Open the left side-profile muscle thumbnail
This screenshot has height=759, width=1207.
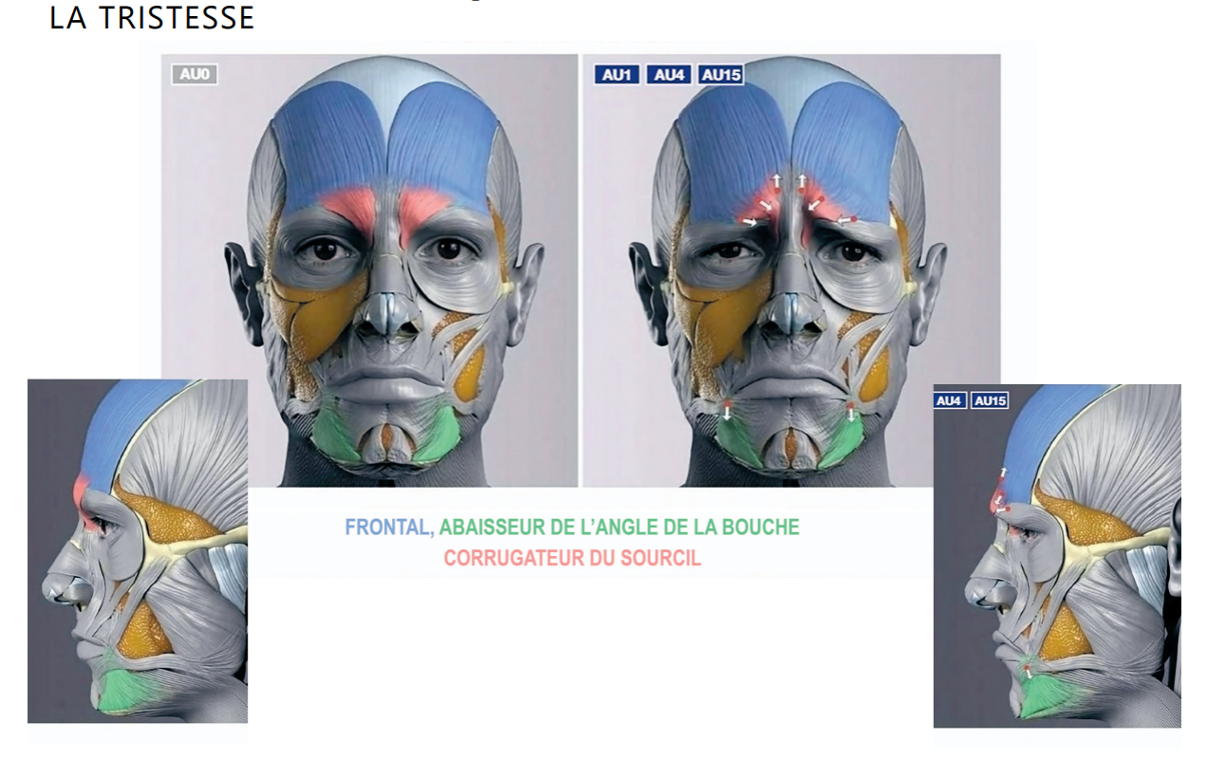[x=138, y=551]
